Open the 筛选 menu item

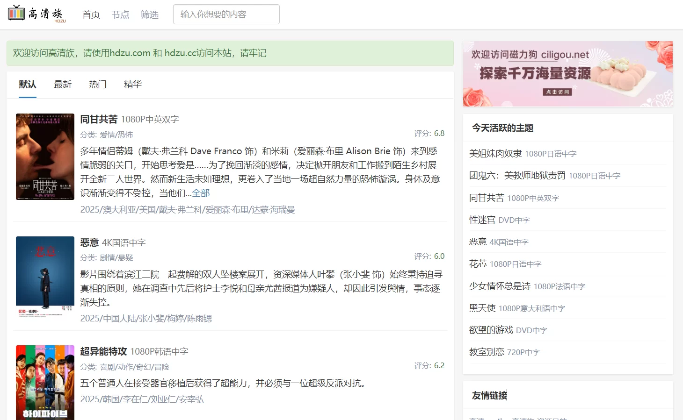(150, 14)
